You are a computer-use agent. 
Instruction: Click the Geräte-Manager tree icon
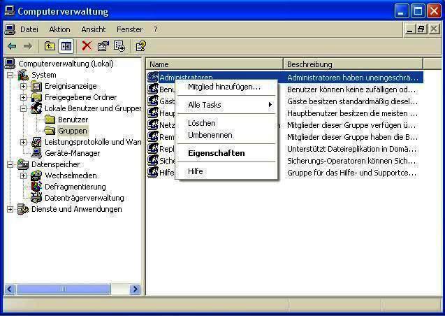coord(36,153)
